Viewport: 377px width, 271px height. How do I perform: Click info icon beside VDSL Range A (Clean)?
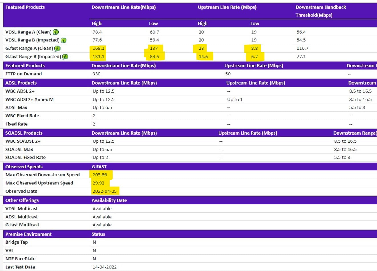point(56,32)
